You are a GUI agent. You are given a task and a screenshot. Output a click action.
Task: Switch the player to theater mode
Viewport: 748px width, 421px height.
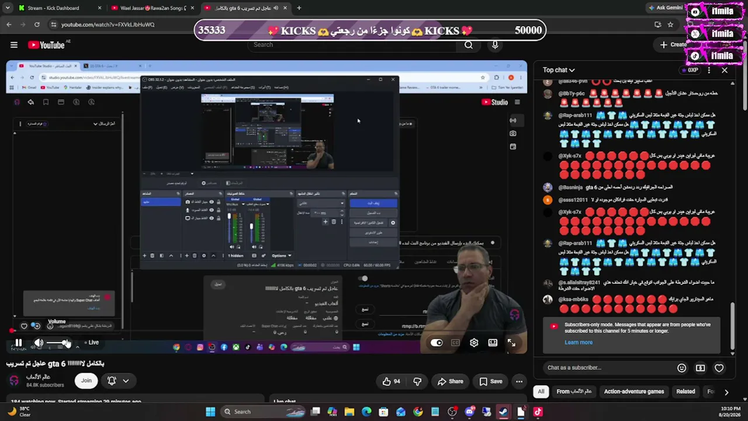click(x=493, y=343)
